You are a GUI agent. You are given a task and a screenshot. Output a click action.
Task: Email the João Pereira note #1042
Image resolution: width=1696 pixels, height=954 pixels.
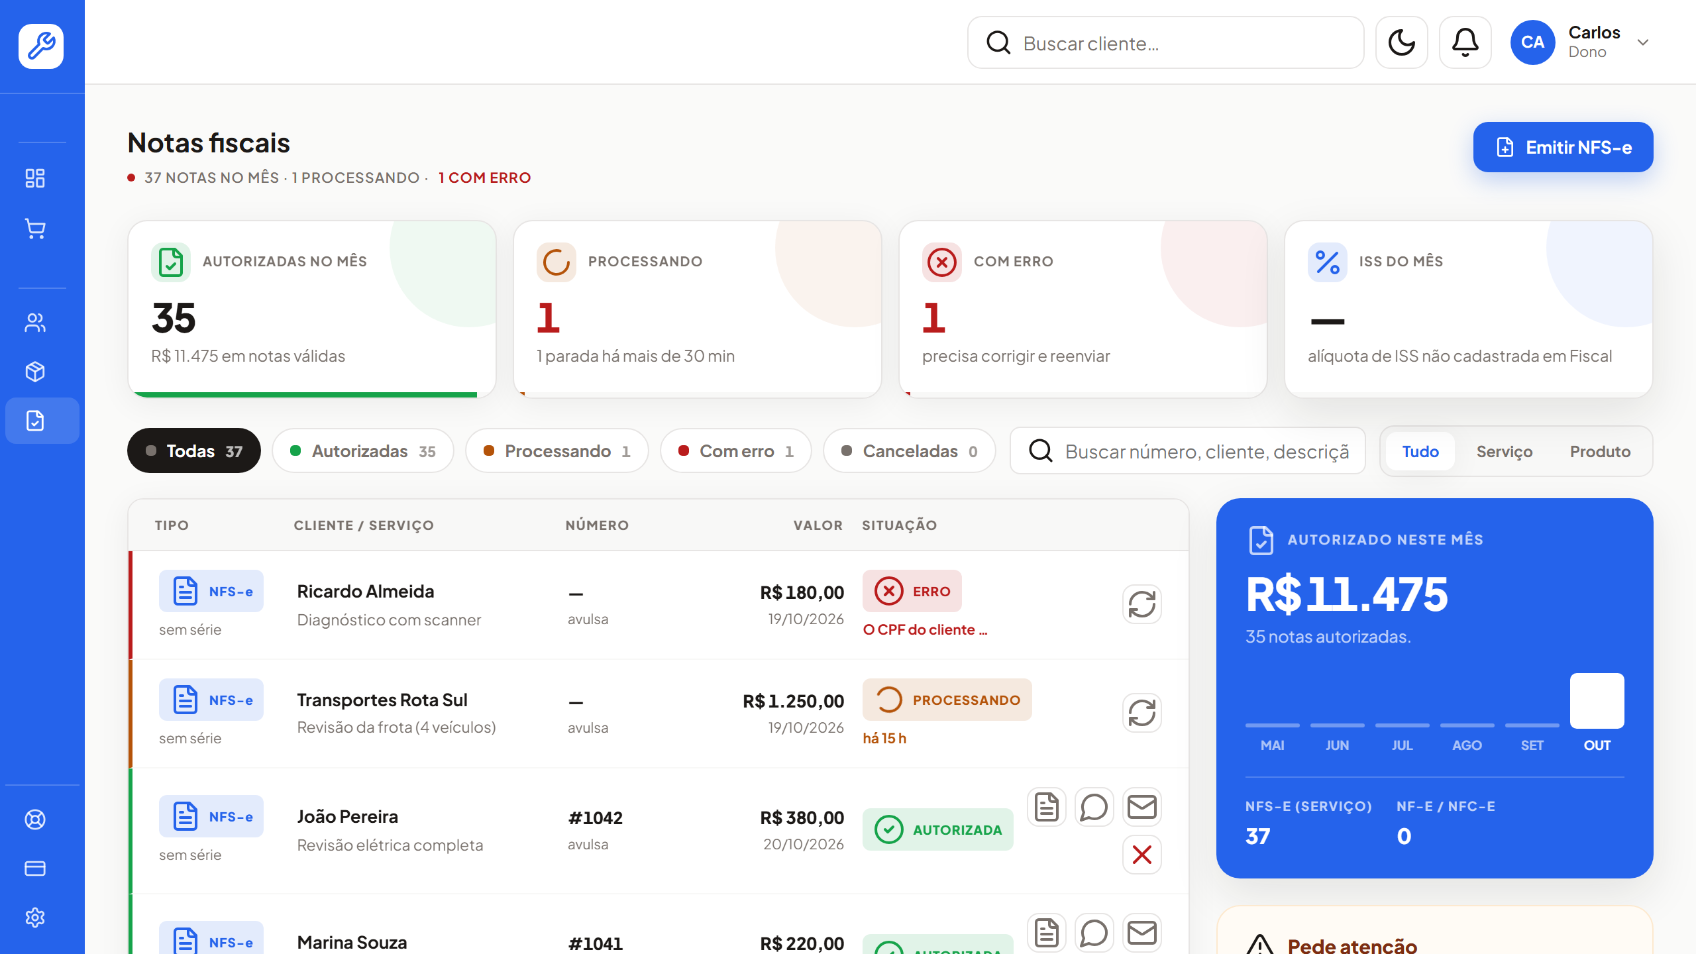1142,807
